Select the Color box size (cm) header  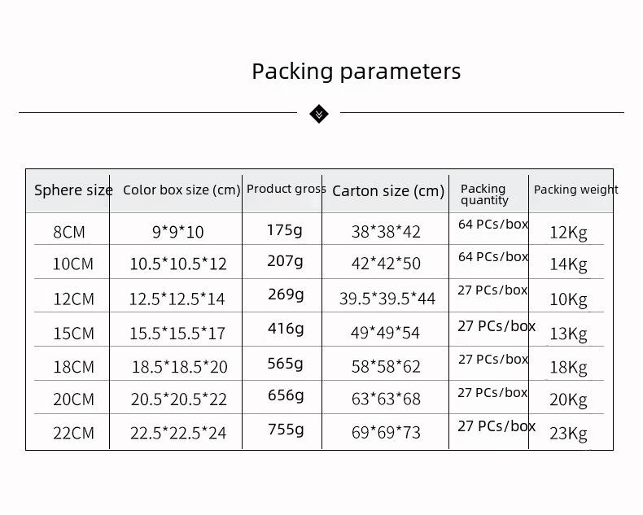(182, 190)
